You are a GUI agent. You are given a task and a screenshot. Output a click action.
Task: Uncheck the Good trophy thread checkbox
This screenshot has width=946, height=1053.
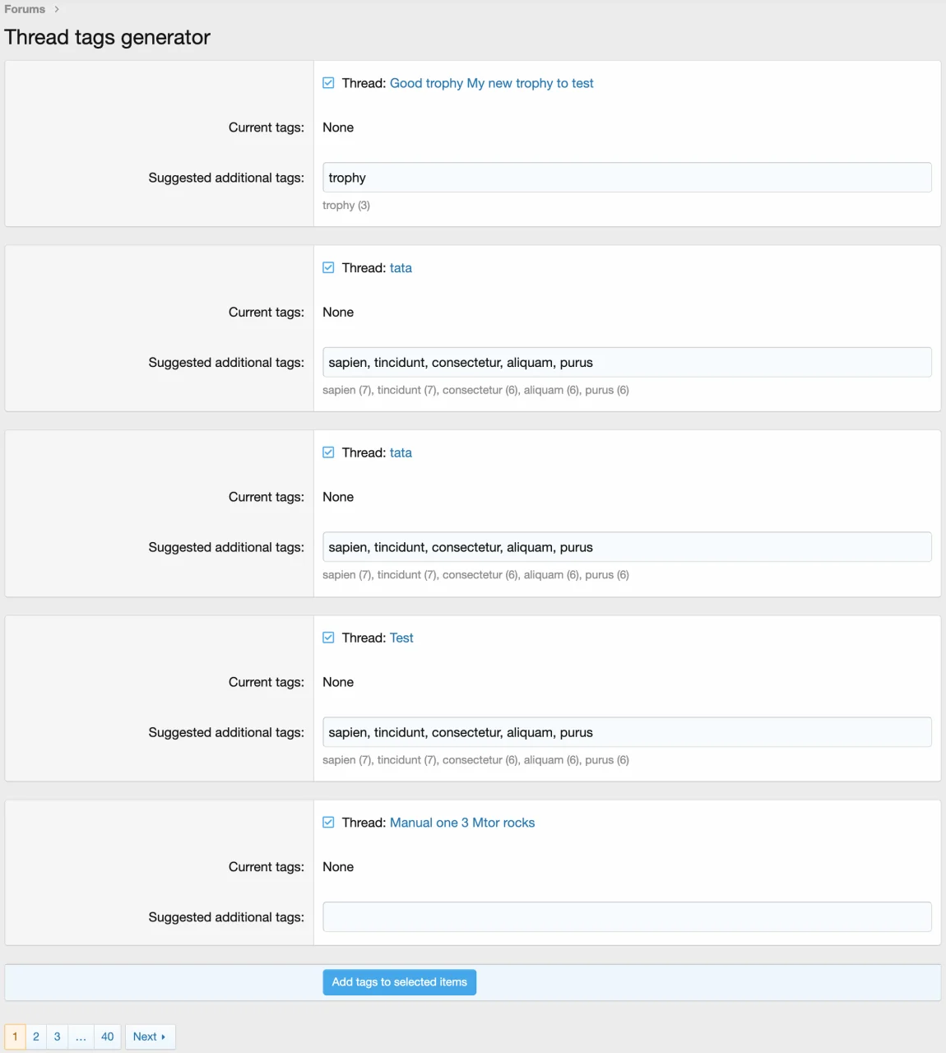328,83
